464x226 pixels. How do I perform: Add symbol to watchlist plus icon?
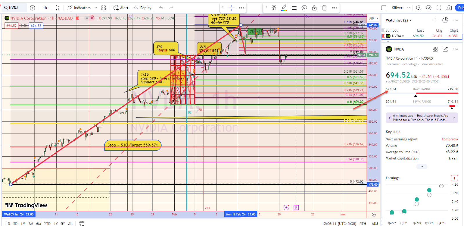tap(435, 20)
